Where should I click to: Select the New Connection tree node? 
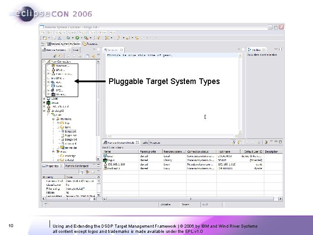[59, 61]
